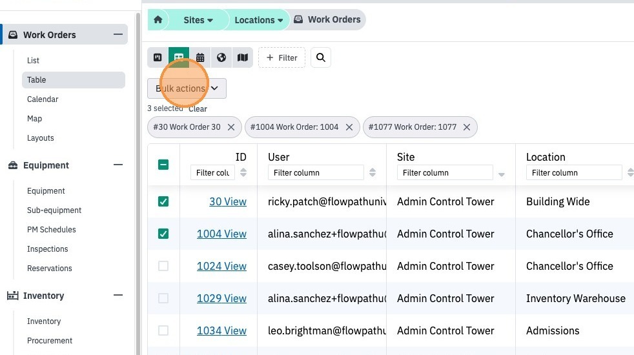Sort by ID column arrows

pyautogui.click(x=243, y=172)
